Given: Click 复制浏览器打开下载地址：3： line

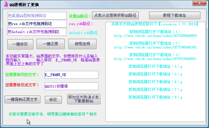Looking at the screenshot, I should 155,55.
